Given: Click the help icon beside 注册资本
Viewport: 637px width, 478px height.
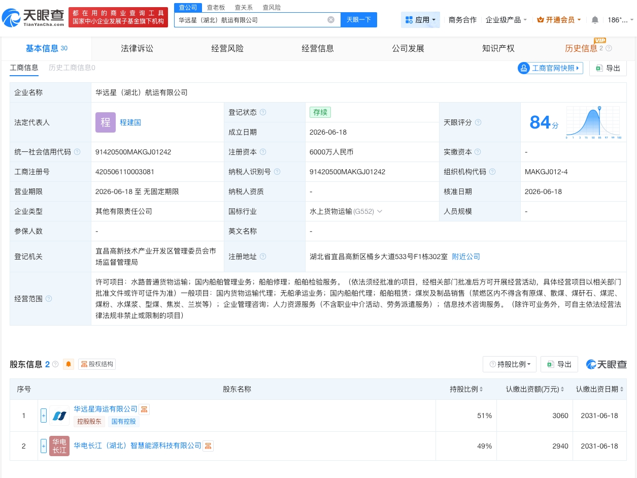Looking at the screenshot, I should pos(263,152).
